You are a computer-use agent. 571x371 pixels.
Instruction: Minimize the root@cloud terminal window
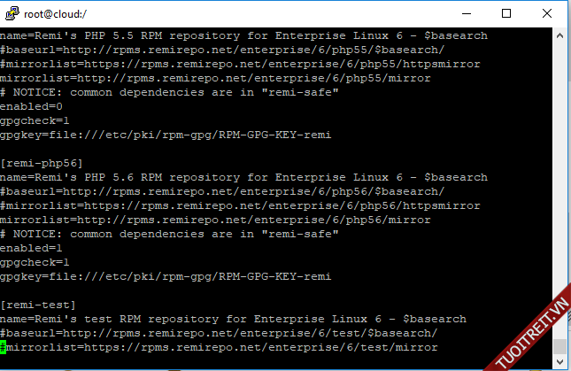pyautogui.click(x=467, y=13)
